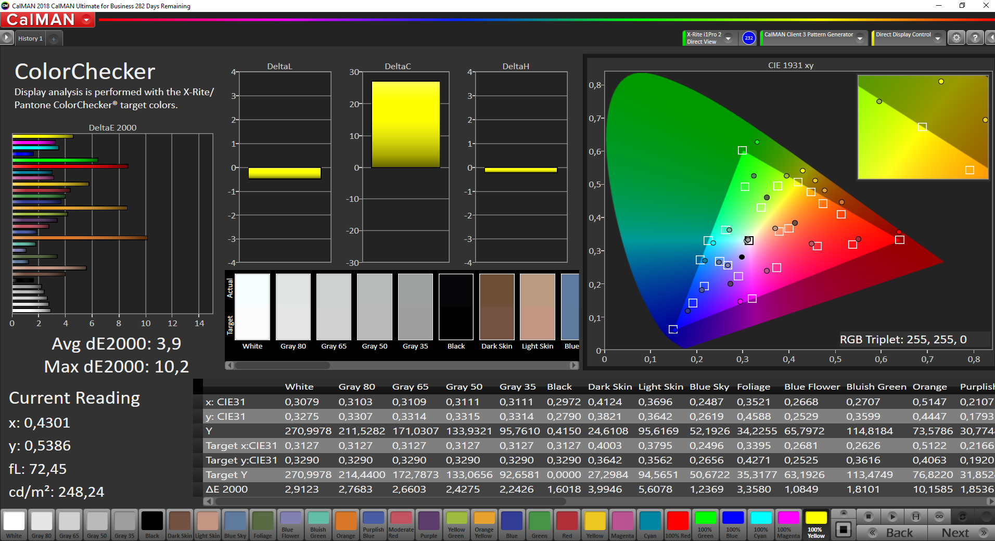Select the Yellow Green pattern swatch
This screenshot has width=995, height=541.
[456, 524]
